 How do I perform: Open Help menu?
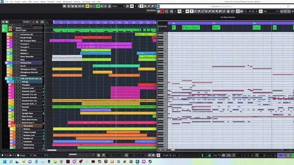[x=99, y=1]
